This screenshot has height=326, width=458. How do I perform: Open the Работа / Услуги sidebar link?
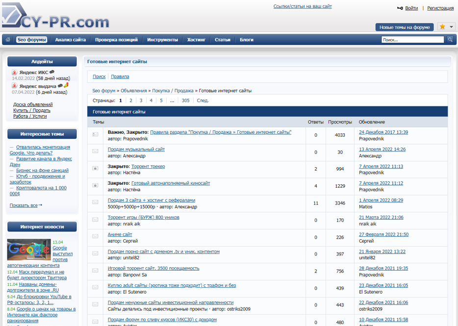[30, 116]
